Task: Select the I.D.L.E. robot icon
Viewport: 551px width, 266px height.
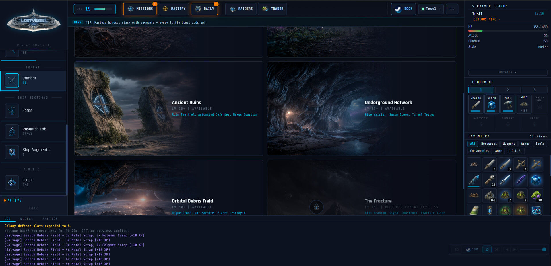Action: pos(12,182)
